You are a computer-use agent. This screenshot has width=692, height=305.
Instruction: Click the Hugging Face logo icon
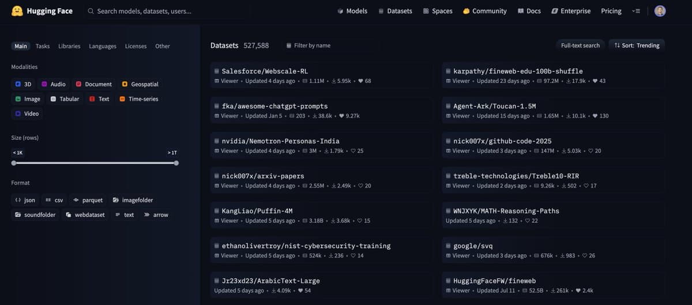(x=17, y=11)
